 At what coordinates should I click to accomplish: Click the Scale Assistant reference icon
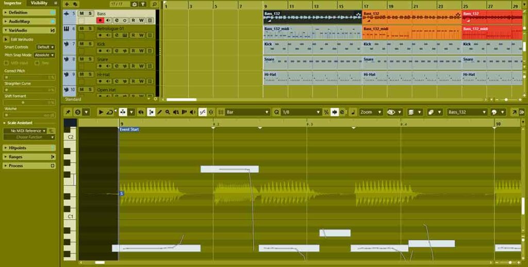(52, 131)
